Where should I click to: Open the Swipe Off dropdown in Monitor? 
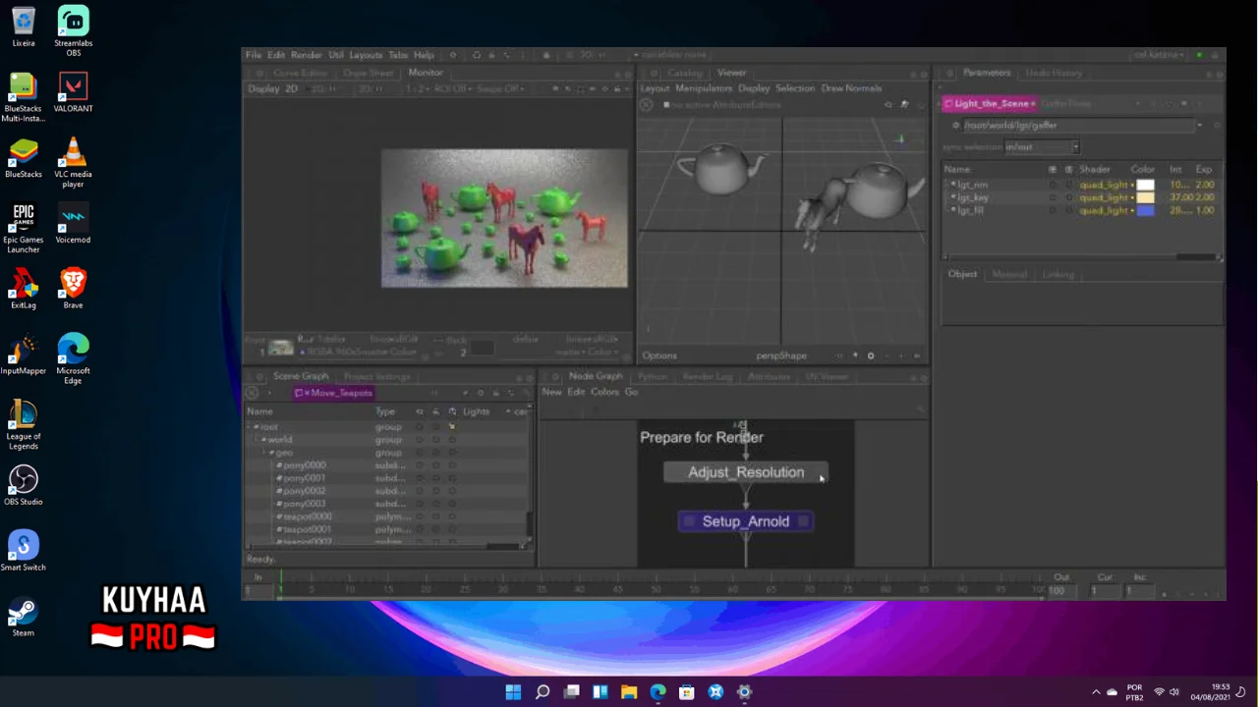[x=501, y=88]
